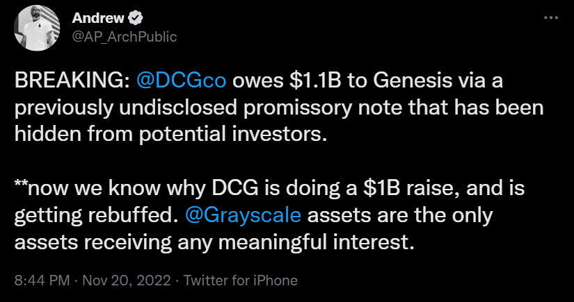Follow the @DCGco mention link
The height and width of the screenshot is (302, 574).
181,81
